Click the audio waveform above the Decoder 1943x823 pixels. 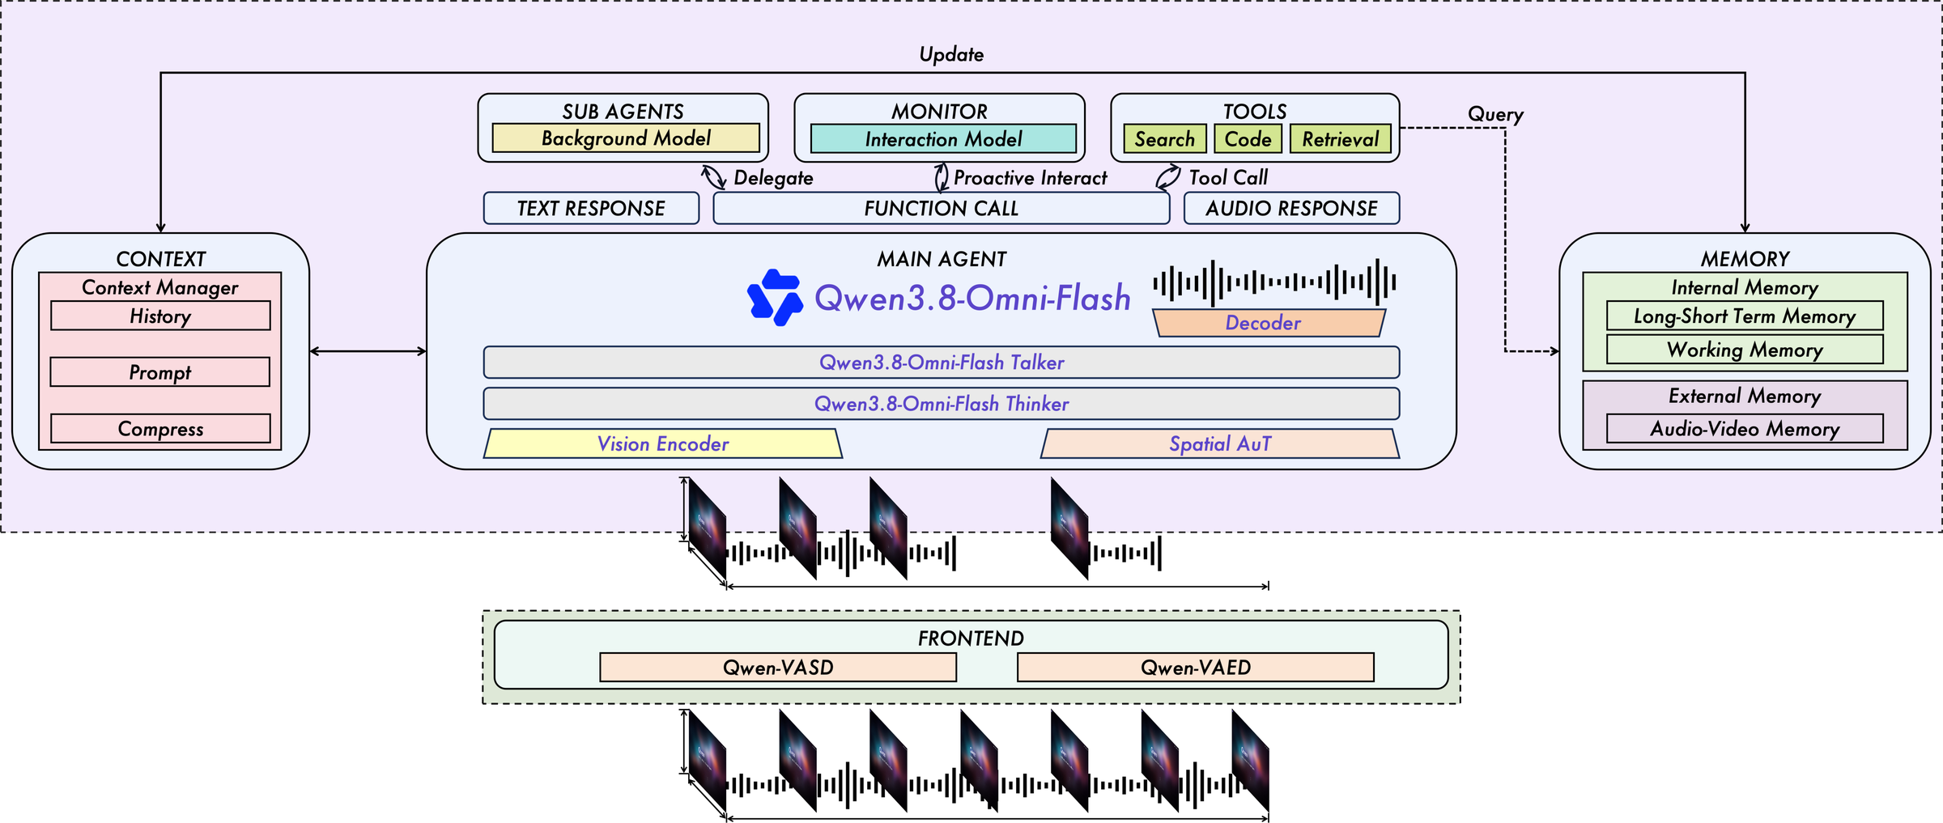pos(1274,282)
